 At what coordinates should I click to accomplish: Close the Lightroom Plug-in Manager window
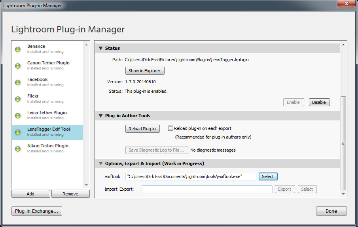tap(346, 4)
